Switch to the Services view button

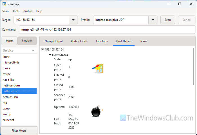pos(27,41)
